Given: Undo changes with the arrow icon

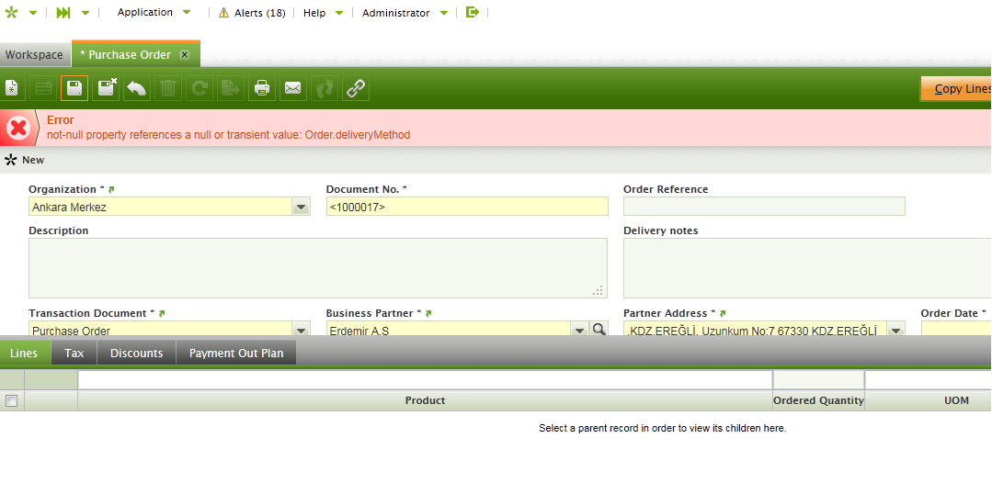Looking at the screenshot, I should [137, 88].
